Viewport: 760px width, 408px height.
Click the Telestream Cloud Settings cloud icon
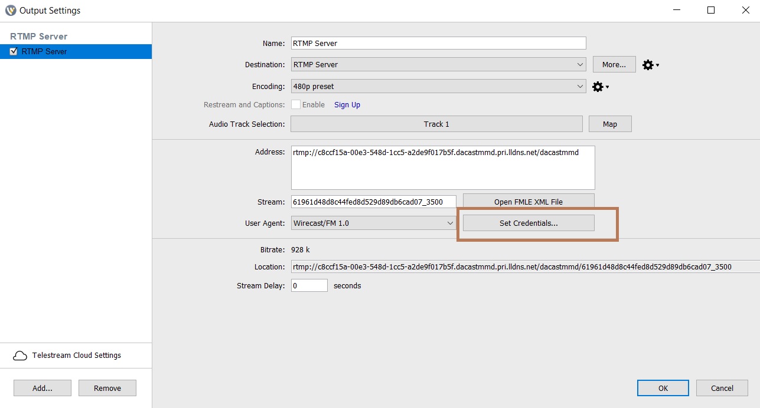pyautogui.click(x=21, y=355)
